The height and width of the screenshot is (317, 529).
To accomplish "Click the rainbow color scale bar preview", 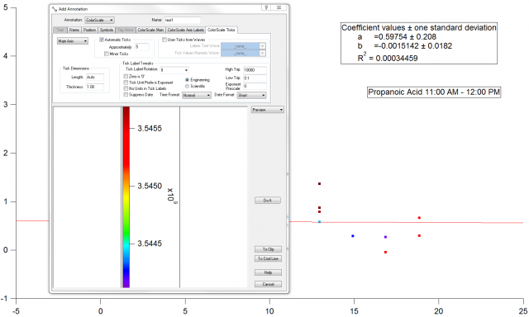I will tap(126, 197).
